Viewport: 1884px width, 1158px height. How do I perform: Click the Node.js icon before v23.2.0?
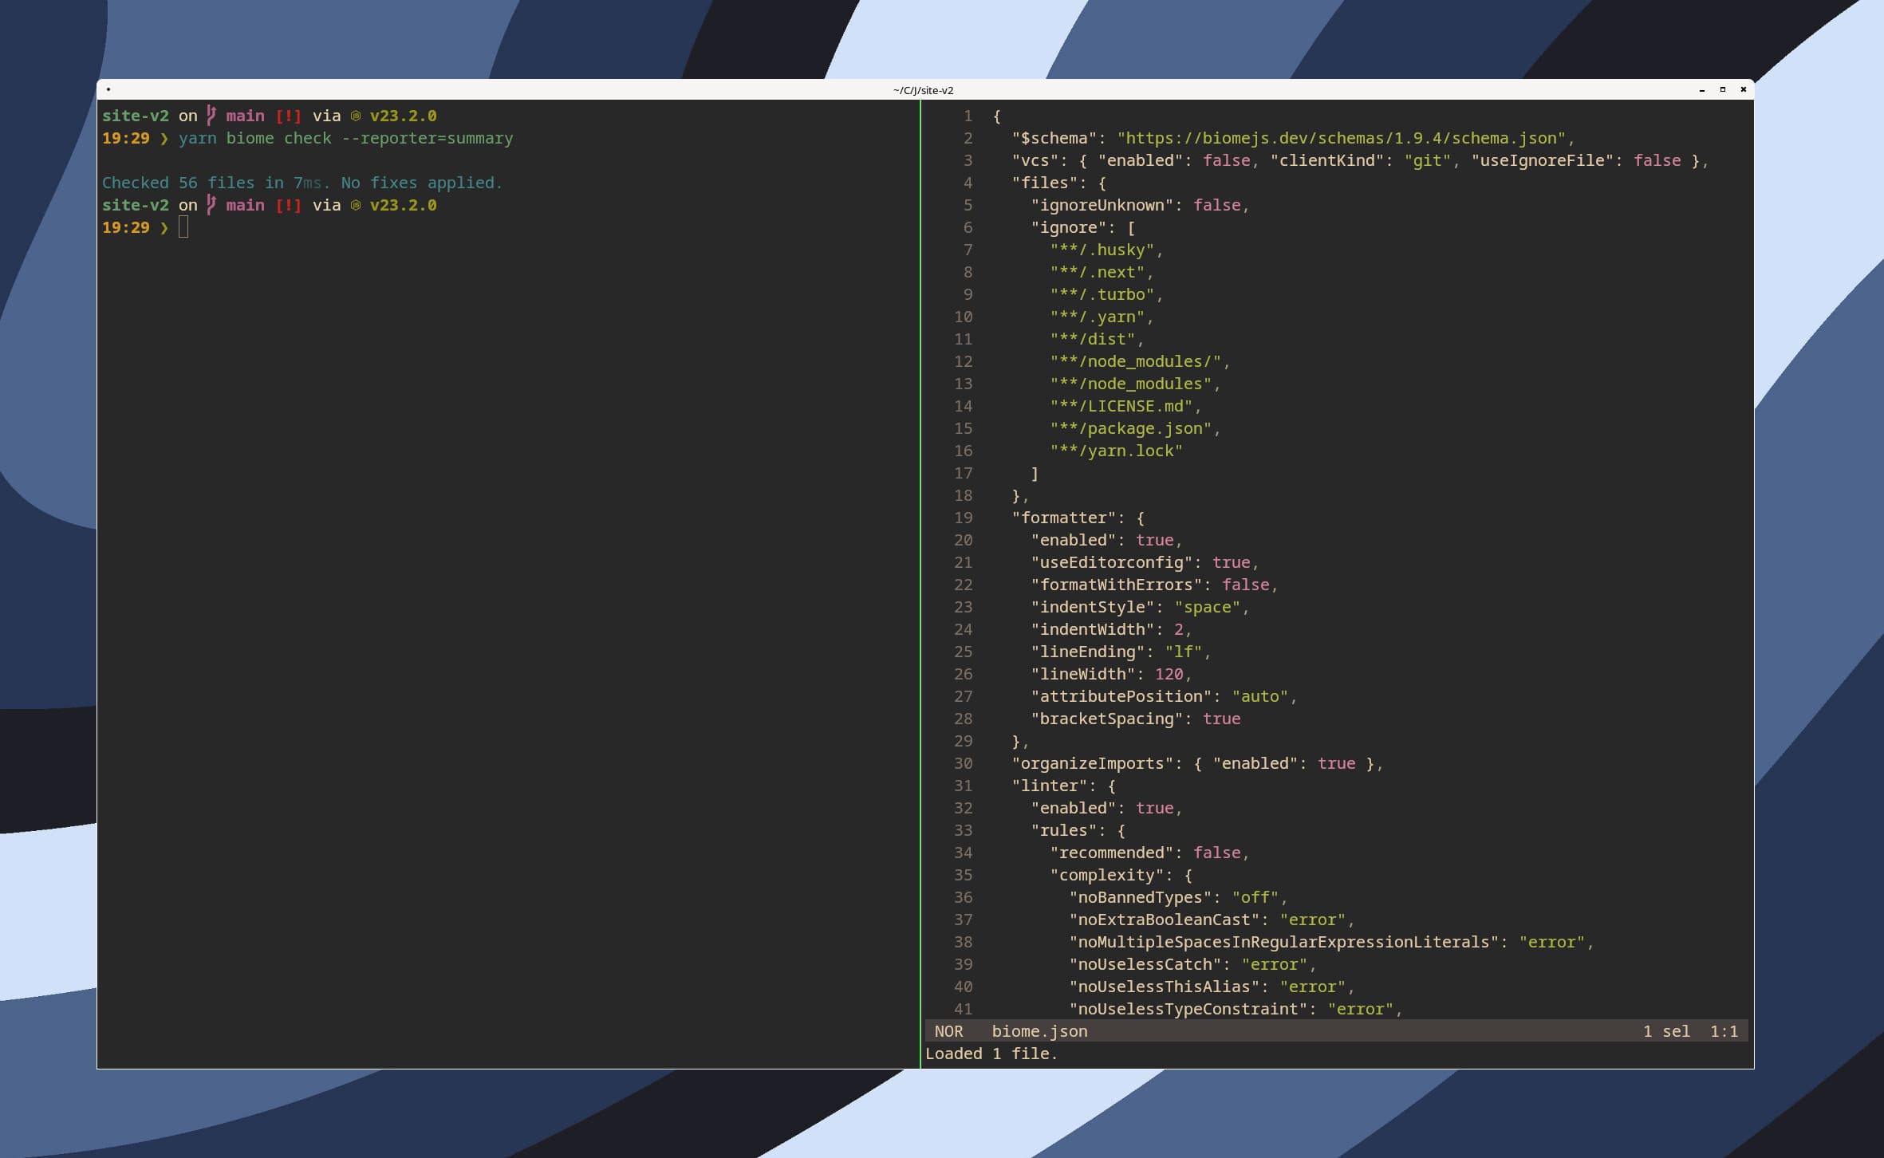(357, 116)
